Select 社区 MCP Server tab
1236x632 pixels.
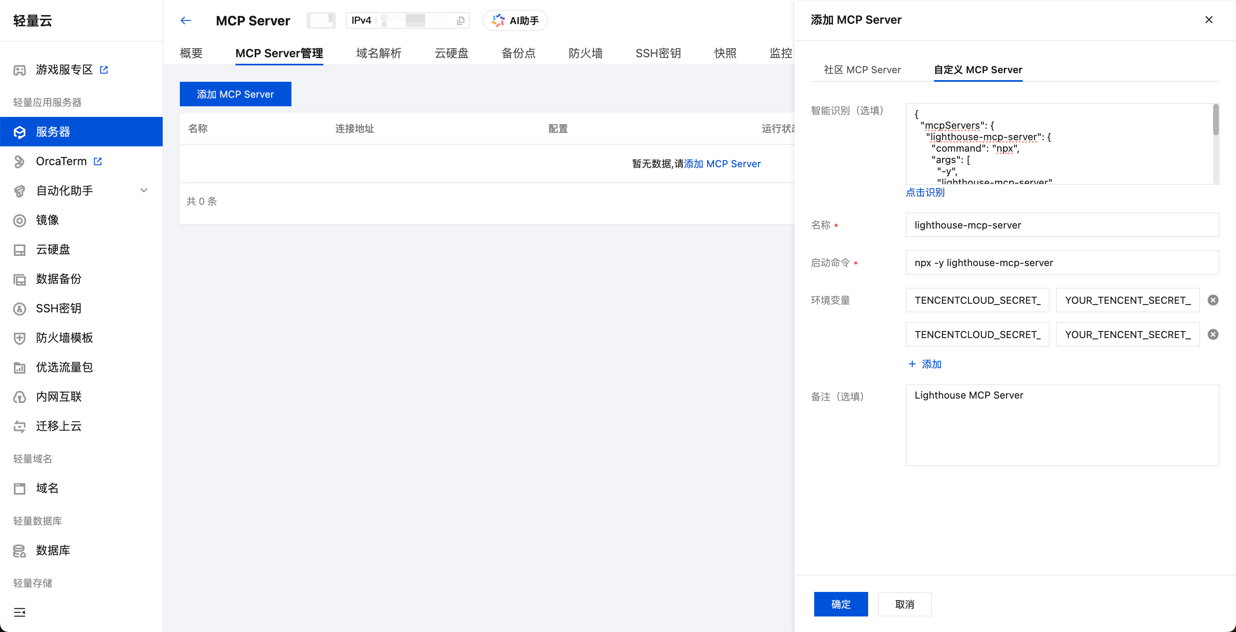click(x=862, y=69)
